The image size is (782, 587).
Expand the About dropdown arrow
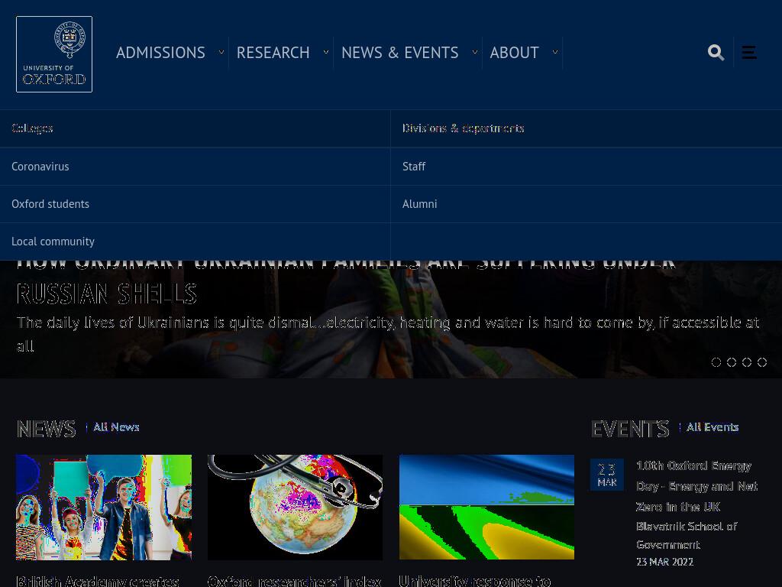point(554,52)
